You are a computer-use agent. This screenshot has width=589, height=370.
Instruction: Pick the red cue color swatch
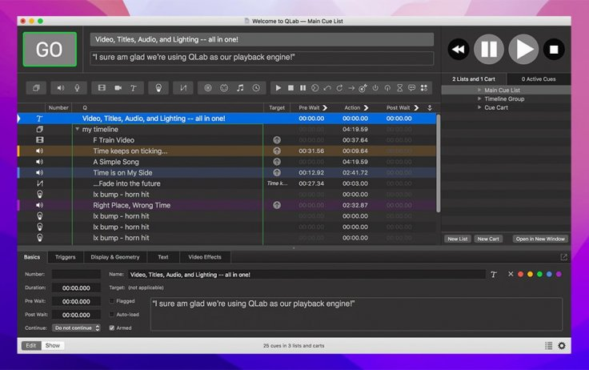pos(520,274)
